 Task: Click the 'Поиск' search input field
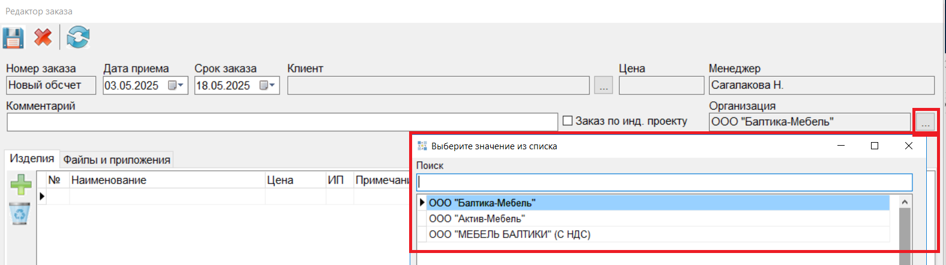click(x=664, y=182)
